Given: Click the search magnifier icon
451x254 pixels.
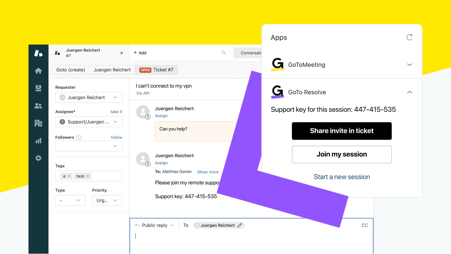Looking at the screenshot, I should (x=224, y=53).
